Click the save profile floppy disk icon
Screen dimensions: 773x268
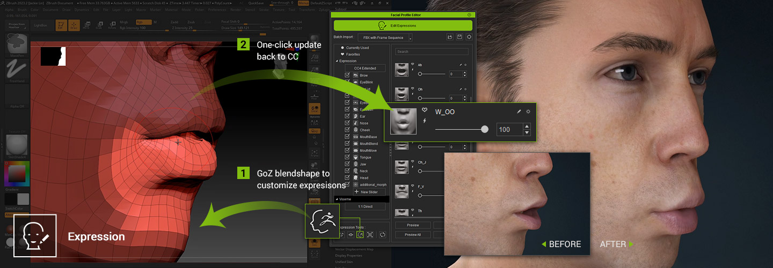coord(459,37)
